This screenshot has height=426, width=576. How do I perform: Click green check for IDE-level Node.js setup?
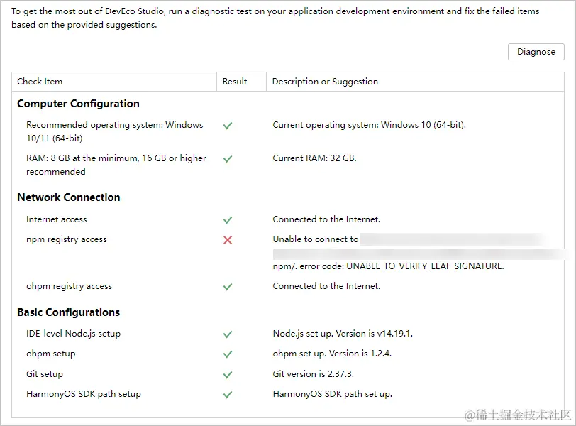coord(228,334)
